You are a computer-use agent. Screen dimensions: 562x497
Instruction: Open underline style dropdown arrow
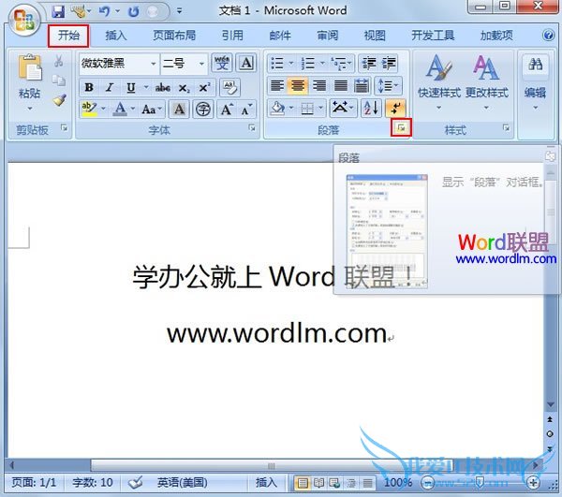[x=146, y=87]
